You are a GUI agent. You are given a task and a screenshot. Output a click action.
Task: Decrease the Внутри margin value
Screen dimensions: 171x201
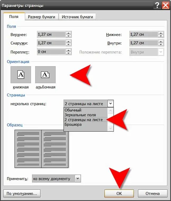click(x=161, y=44)
